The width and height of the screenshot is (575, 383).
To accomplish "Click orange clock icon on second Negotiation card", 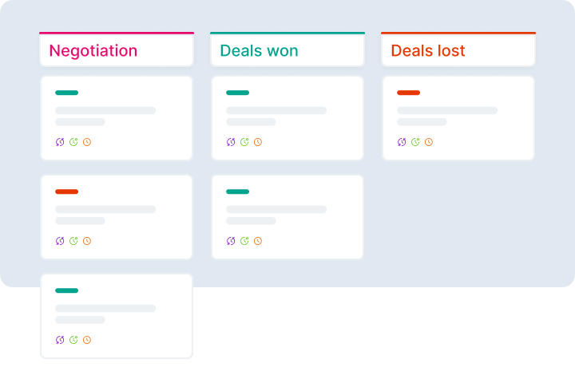I will pyautogui.click(x=87, y=241).
